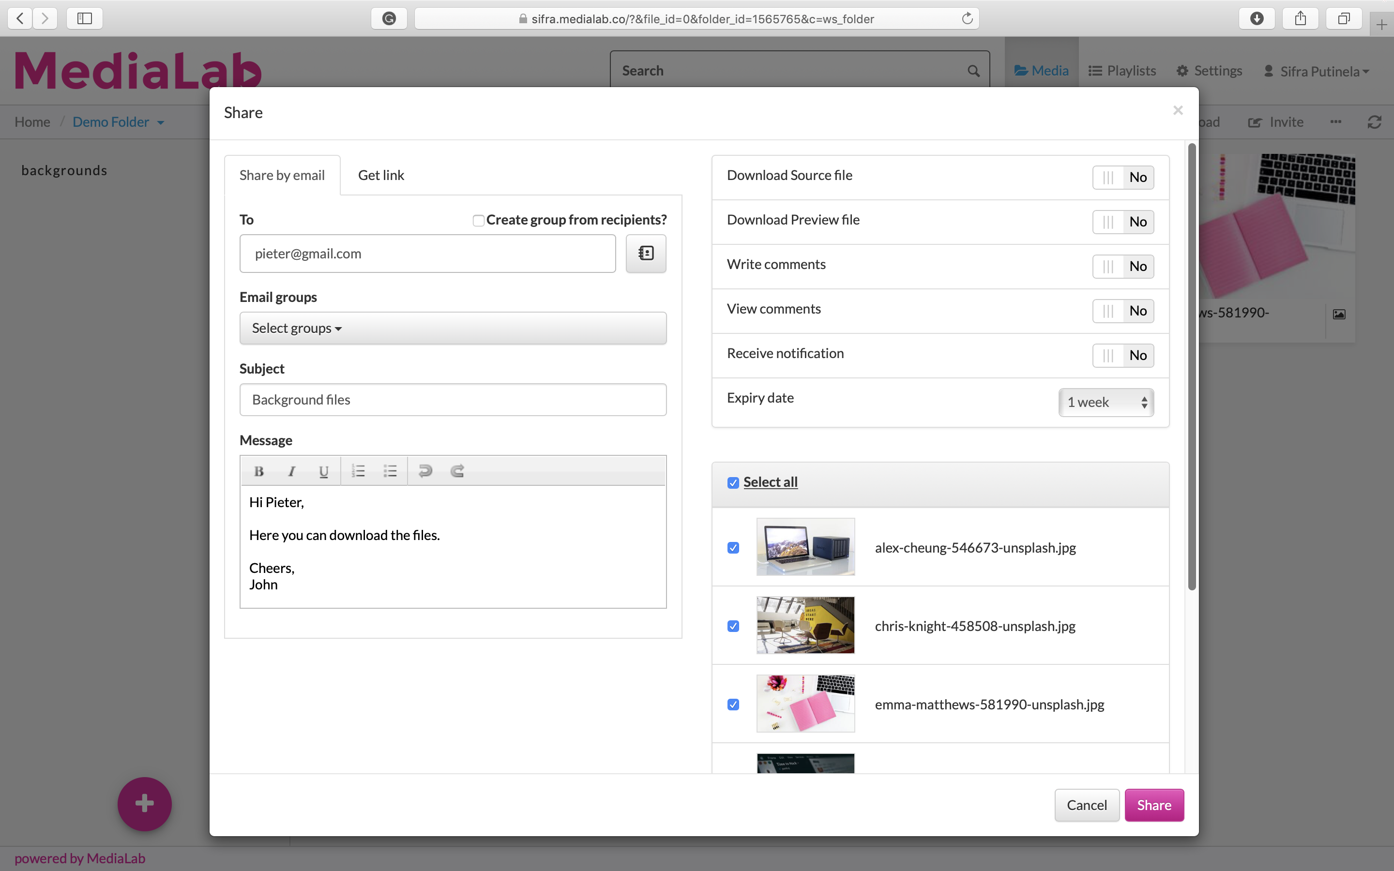The image size is (1394, 871).
Task: Click the Cancel button
Action: [x=1087, y=805]
